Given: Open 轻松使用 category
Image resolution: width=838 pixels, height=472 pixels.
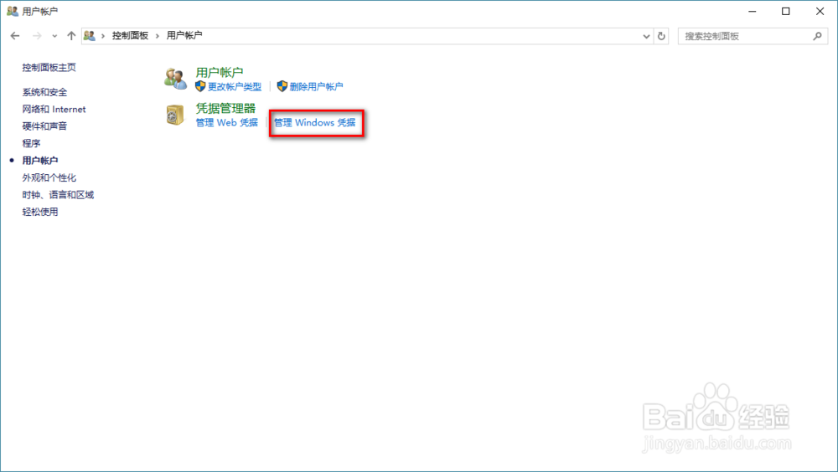Looking at the screenshot, I should pos(40,212).
